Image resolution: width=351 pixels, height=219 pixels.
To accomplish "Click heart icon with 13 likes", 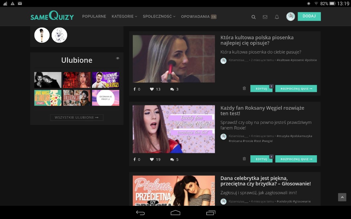I will 152,89.
